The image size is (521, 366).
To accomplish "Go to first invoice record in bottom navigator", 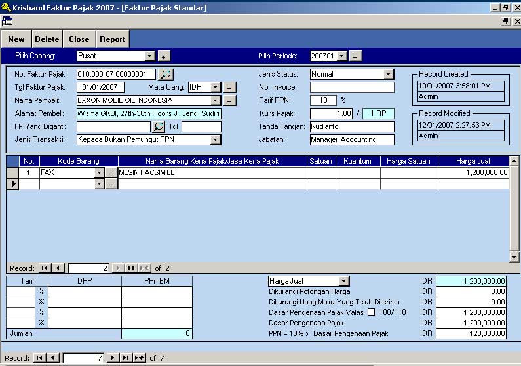I will click(x=39, y=357).
